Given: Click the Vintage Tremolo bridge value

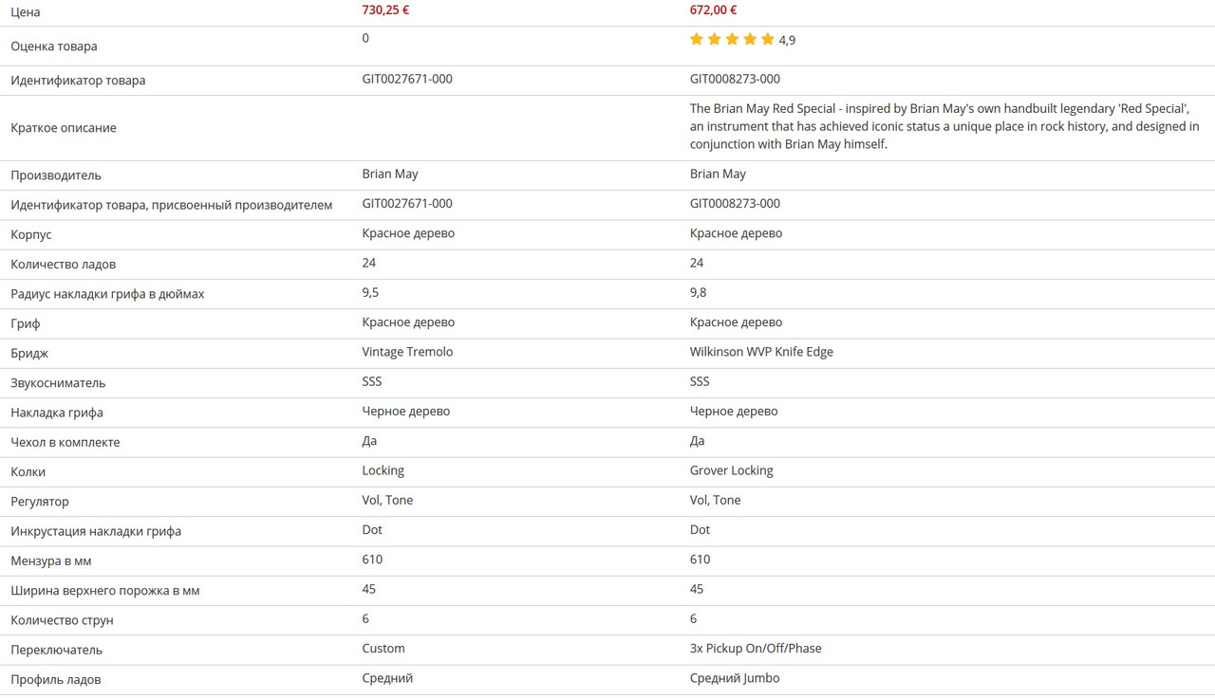Looking at the screenshot, I should pos(407,352).
